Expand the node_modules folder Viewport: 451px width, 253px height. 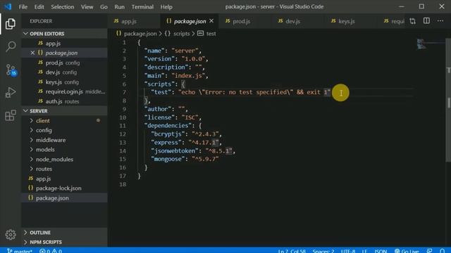pos(64,160)
